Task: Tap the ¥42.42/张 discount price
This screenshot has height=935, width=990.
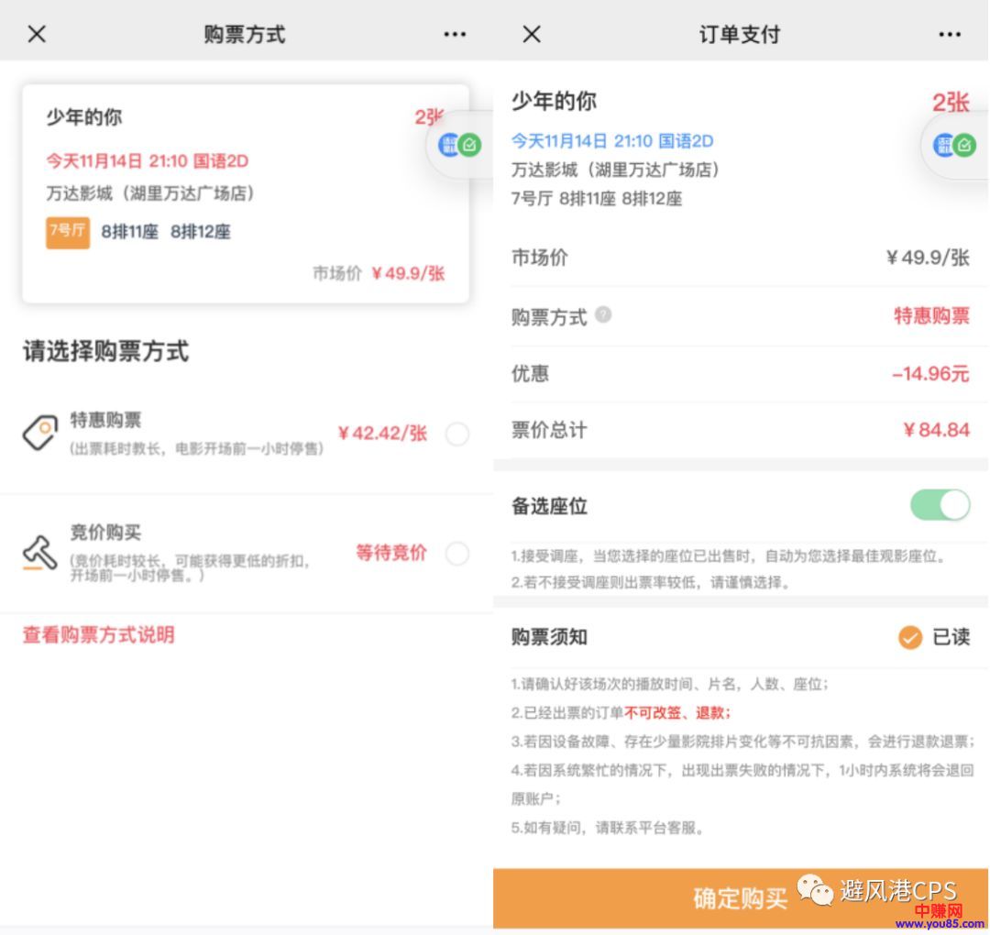Action: tap(381, 434)
